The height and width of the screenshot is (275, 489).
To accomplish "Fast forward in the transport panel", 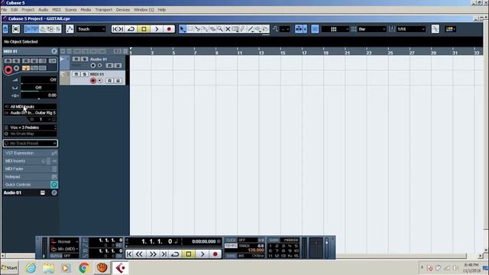I will (x=153, y=254).
